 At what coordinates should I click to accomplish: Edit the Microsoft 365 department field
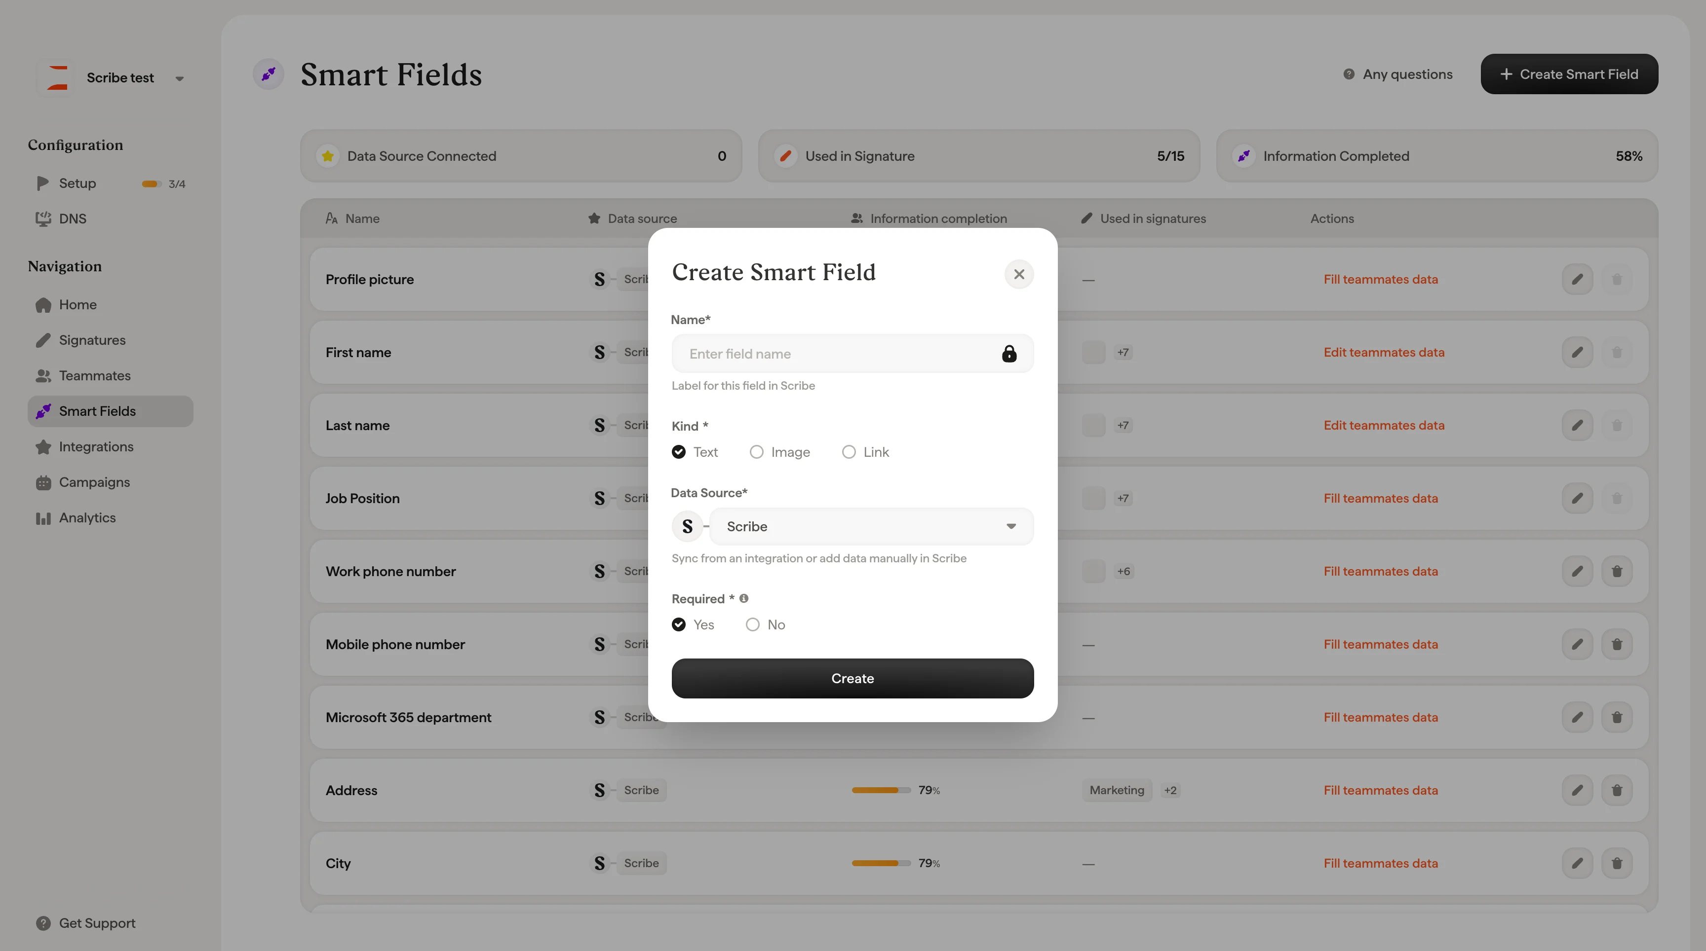click(1577, 717)
